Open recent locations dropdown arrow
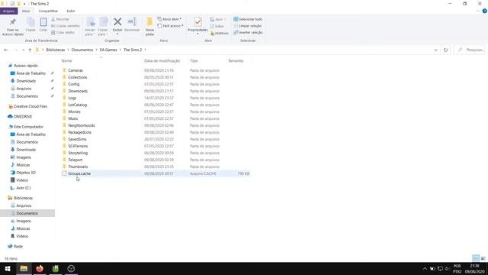This screenshot has height=275, width=488. click(23, 50)
